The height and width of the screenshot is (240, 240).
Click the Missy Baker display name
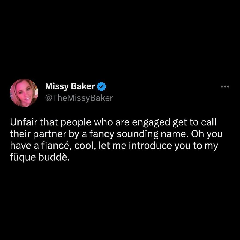[70, 86]
